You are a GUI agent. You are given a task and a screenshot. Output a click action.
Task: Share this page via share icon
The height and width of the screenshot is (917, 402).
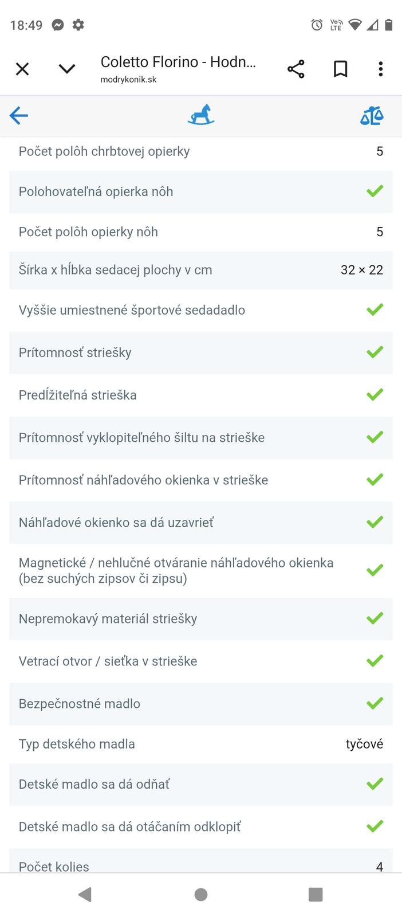pyautogui.click(x=295, y=69)
